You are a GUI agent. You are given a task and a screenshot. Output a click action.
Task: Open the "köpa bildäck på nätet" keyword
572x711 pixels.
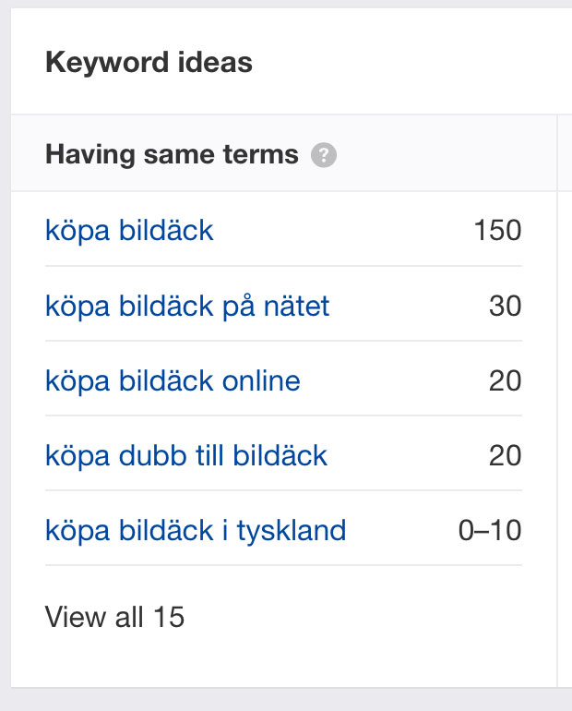(x=187, y=306)
